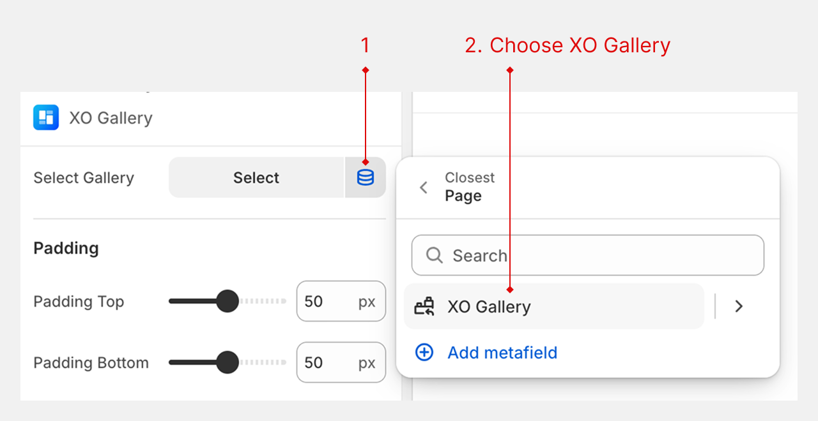Click the metafield icon beside XO Gallery
This screenshot has height=421, width=818.
coord(424,307)
